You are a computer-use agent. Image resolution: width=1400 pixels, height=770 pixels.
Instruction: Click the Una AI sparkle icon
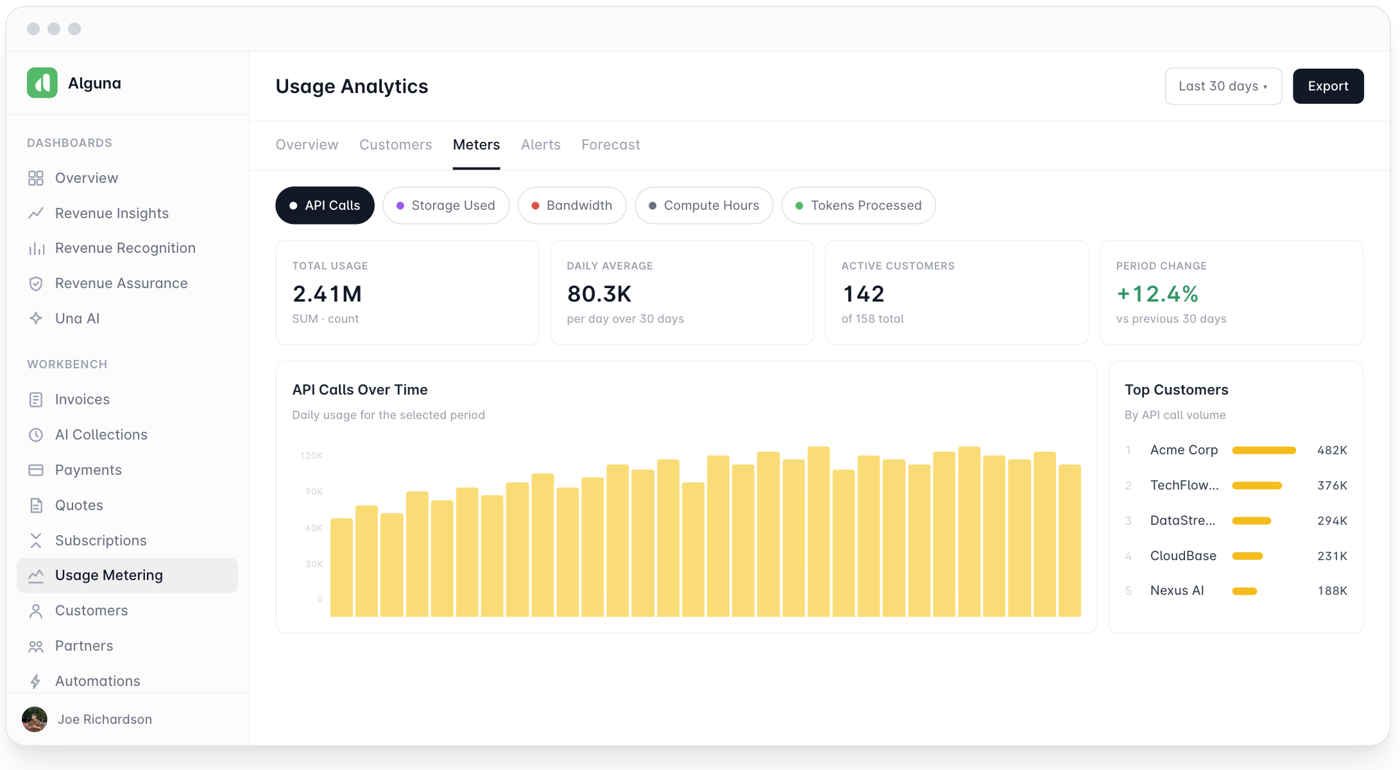36,318
